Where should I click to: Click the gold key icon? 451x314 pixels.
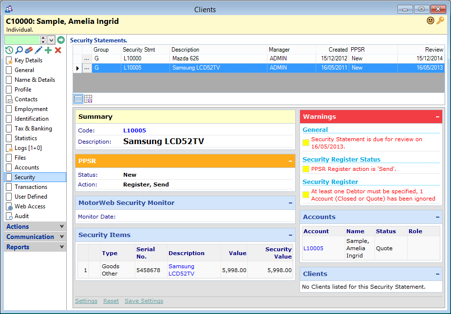coord(440,21)
